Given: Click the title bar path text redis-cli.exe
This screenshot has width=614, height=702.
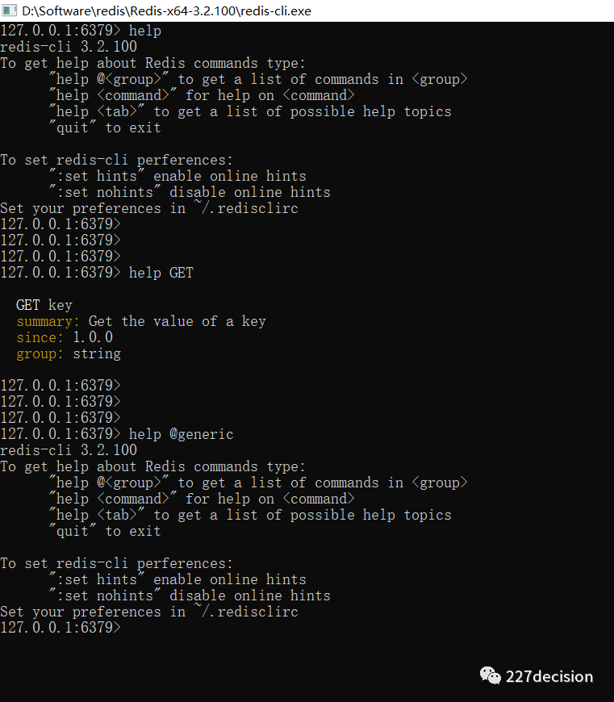Looking at the screenshot, I should (x=167, y=10).
